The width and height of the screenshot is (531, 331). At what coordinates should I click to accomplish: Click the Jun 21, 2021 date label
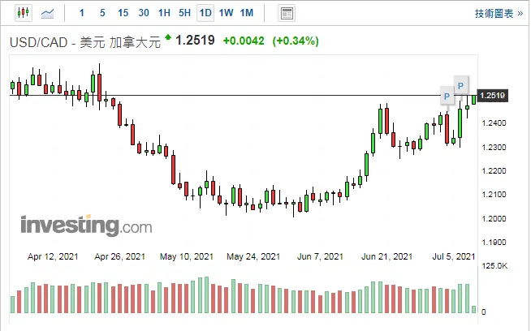(386, 256)
